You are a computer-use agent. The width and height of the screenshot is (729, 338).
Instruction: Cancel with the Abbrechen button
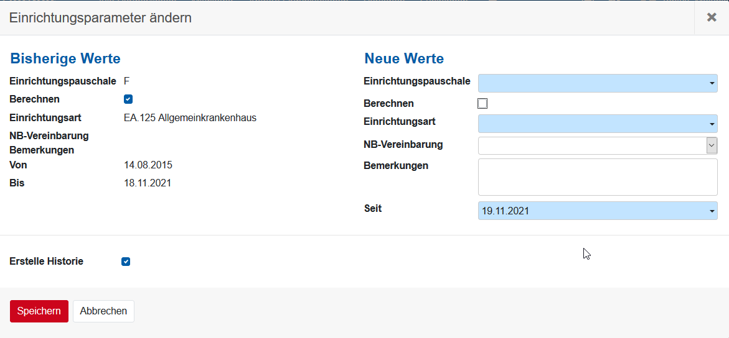pyautogui.click(x=103, y=311)
